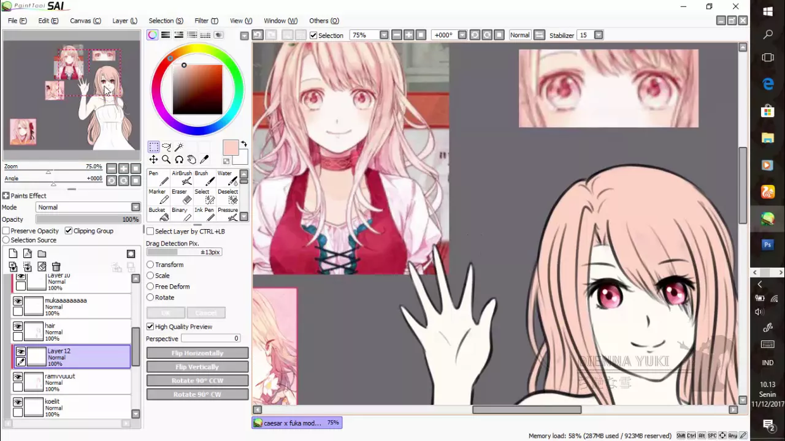Image resolution: width=785 pixels, height=441 pixels.
Task: Select the Rotate view tool
Action: tap(179, 159)
